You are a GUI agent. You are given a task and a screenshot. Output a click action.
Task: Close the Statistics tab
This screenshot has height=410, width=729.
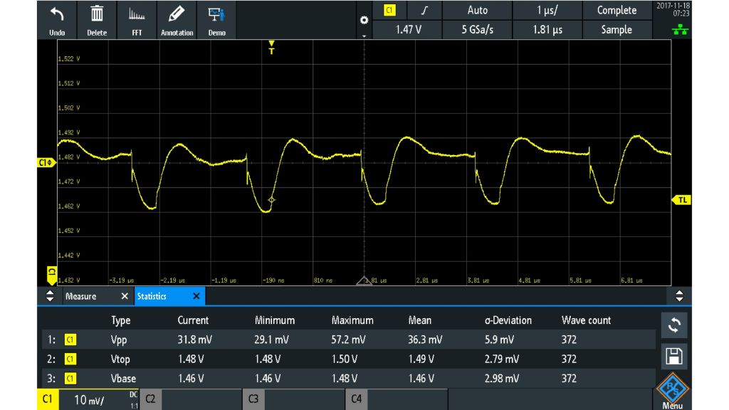[196, 296]
